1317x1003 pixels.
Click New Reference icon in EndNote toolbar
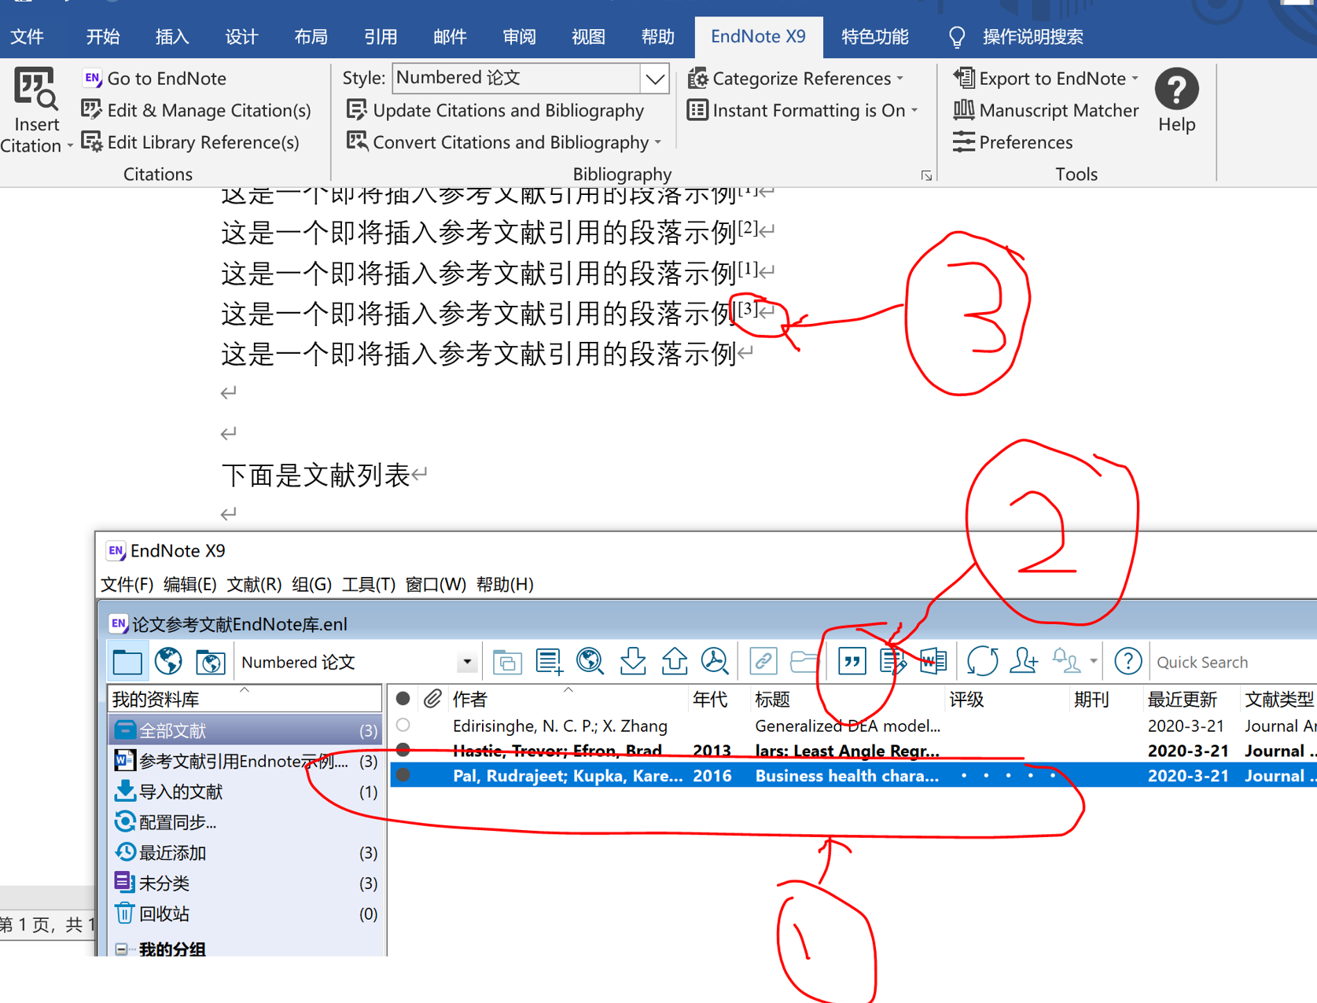coord(549,662)
